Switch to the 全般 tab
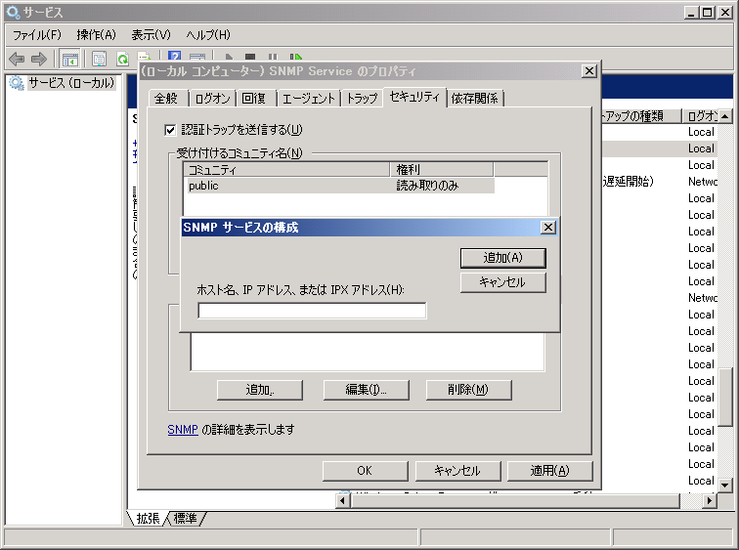 click(166, 99)
